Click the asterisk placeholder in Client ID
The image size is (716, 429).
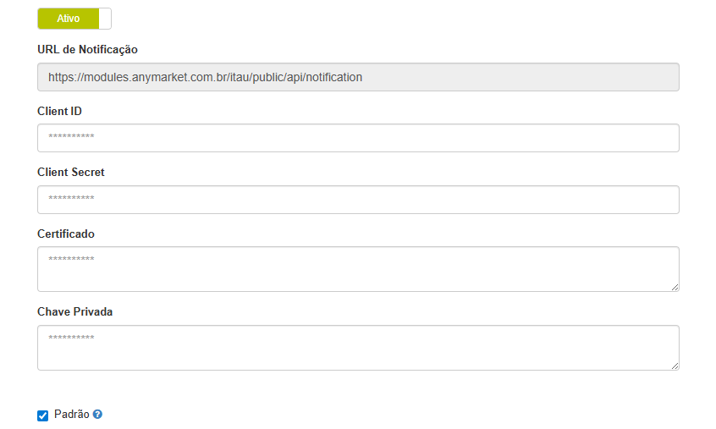coord(71,138)
